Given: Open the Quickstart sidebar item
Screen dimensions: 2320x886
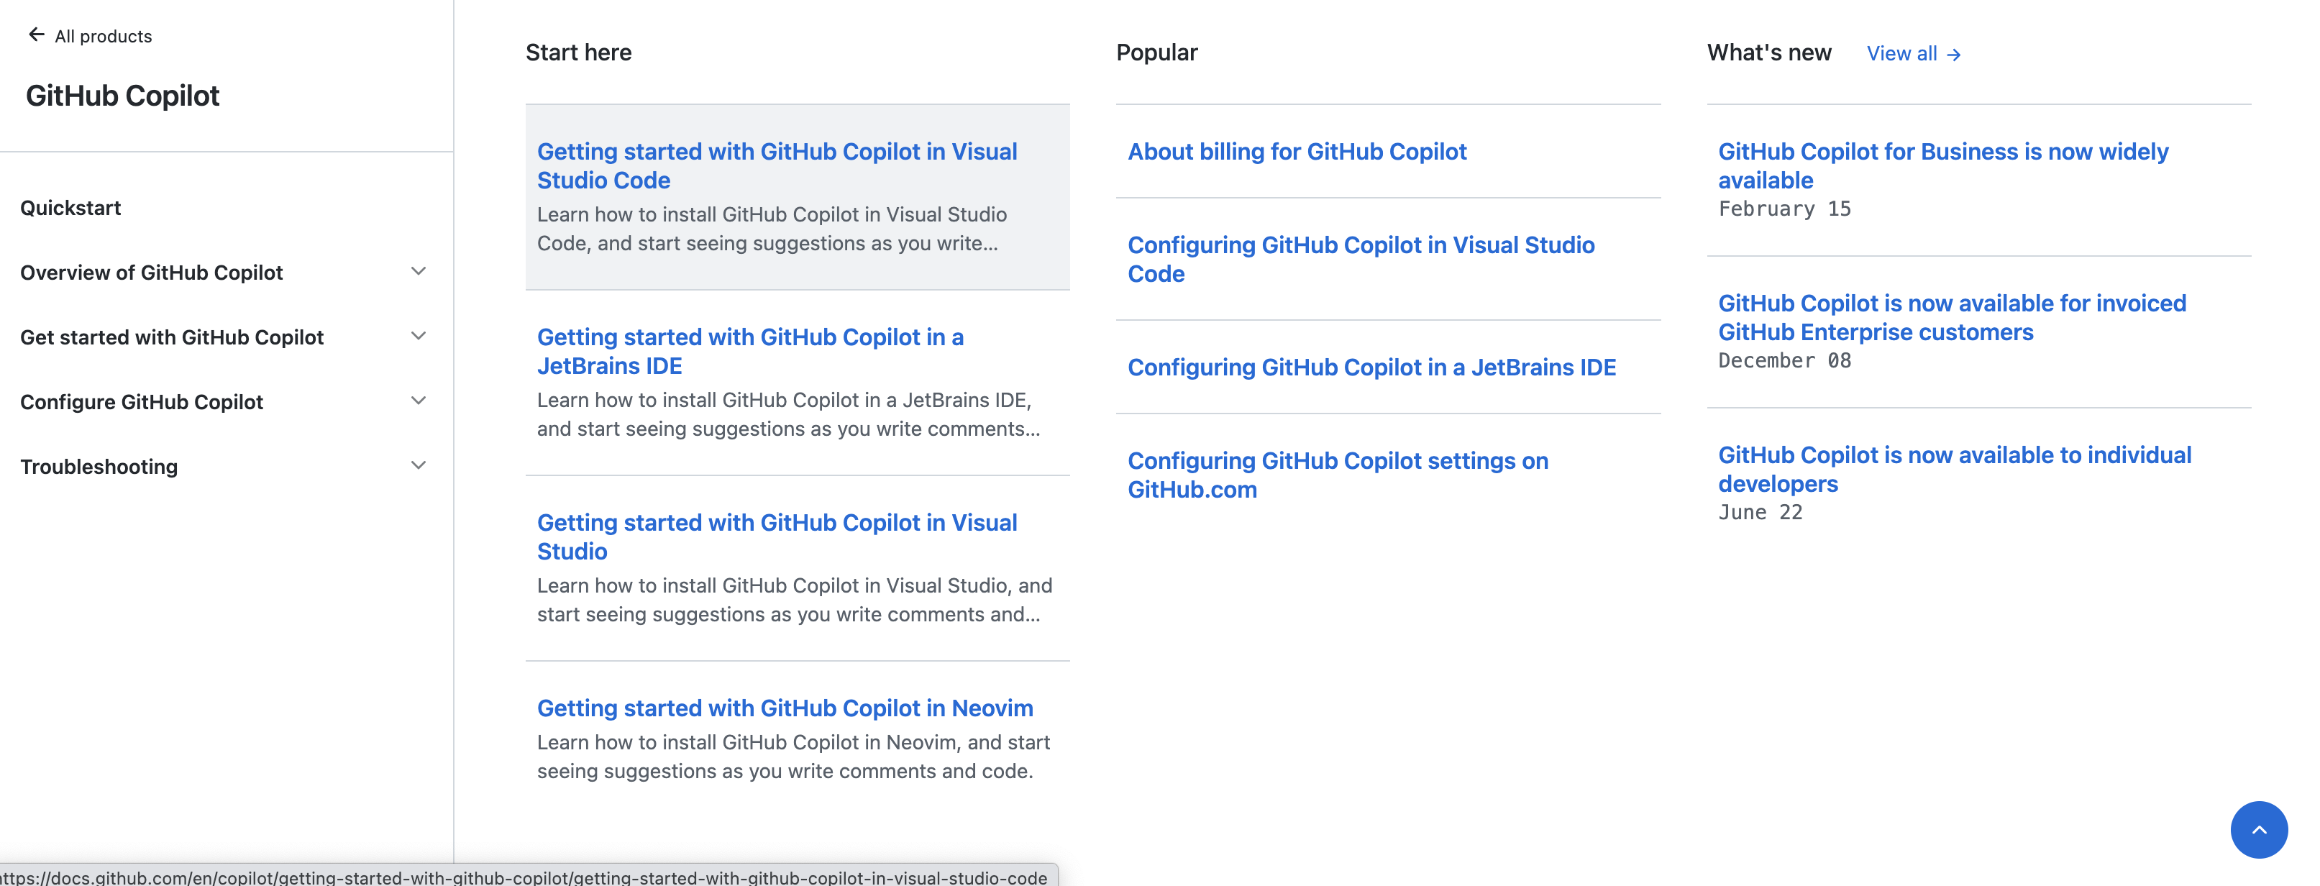Looking at the screenshot, I should pos(70,208).
